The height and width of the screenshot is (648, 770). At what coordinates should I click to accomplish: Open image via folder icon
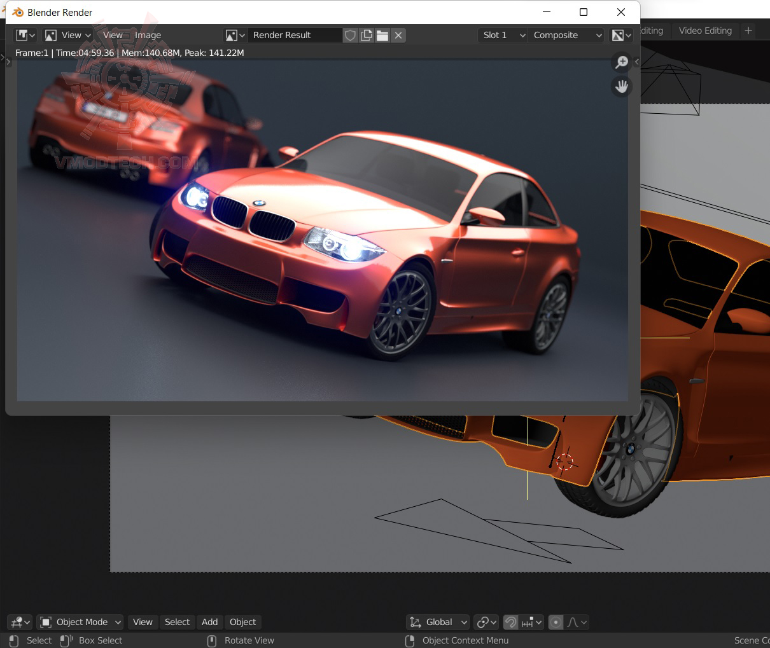(x=382, y=35)
